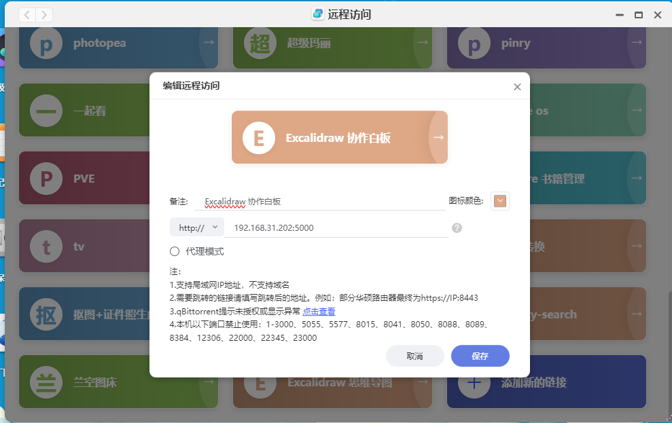The image size is (672, 423).
Task: Open the photopea card
Action: tap(118, 48)
